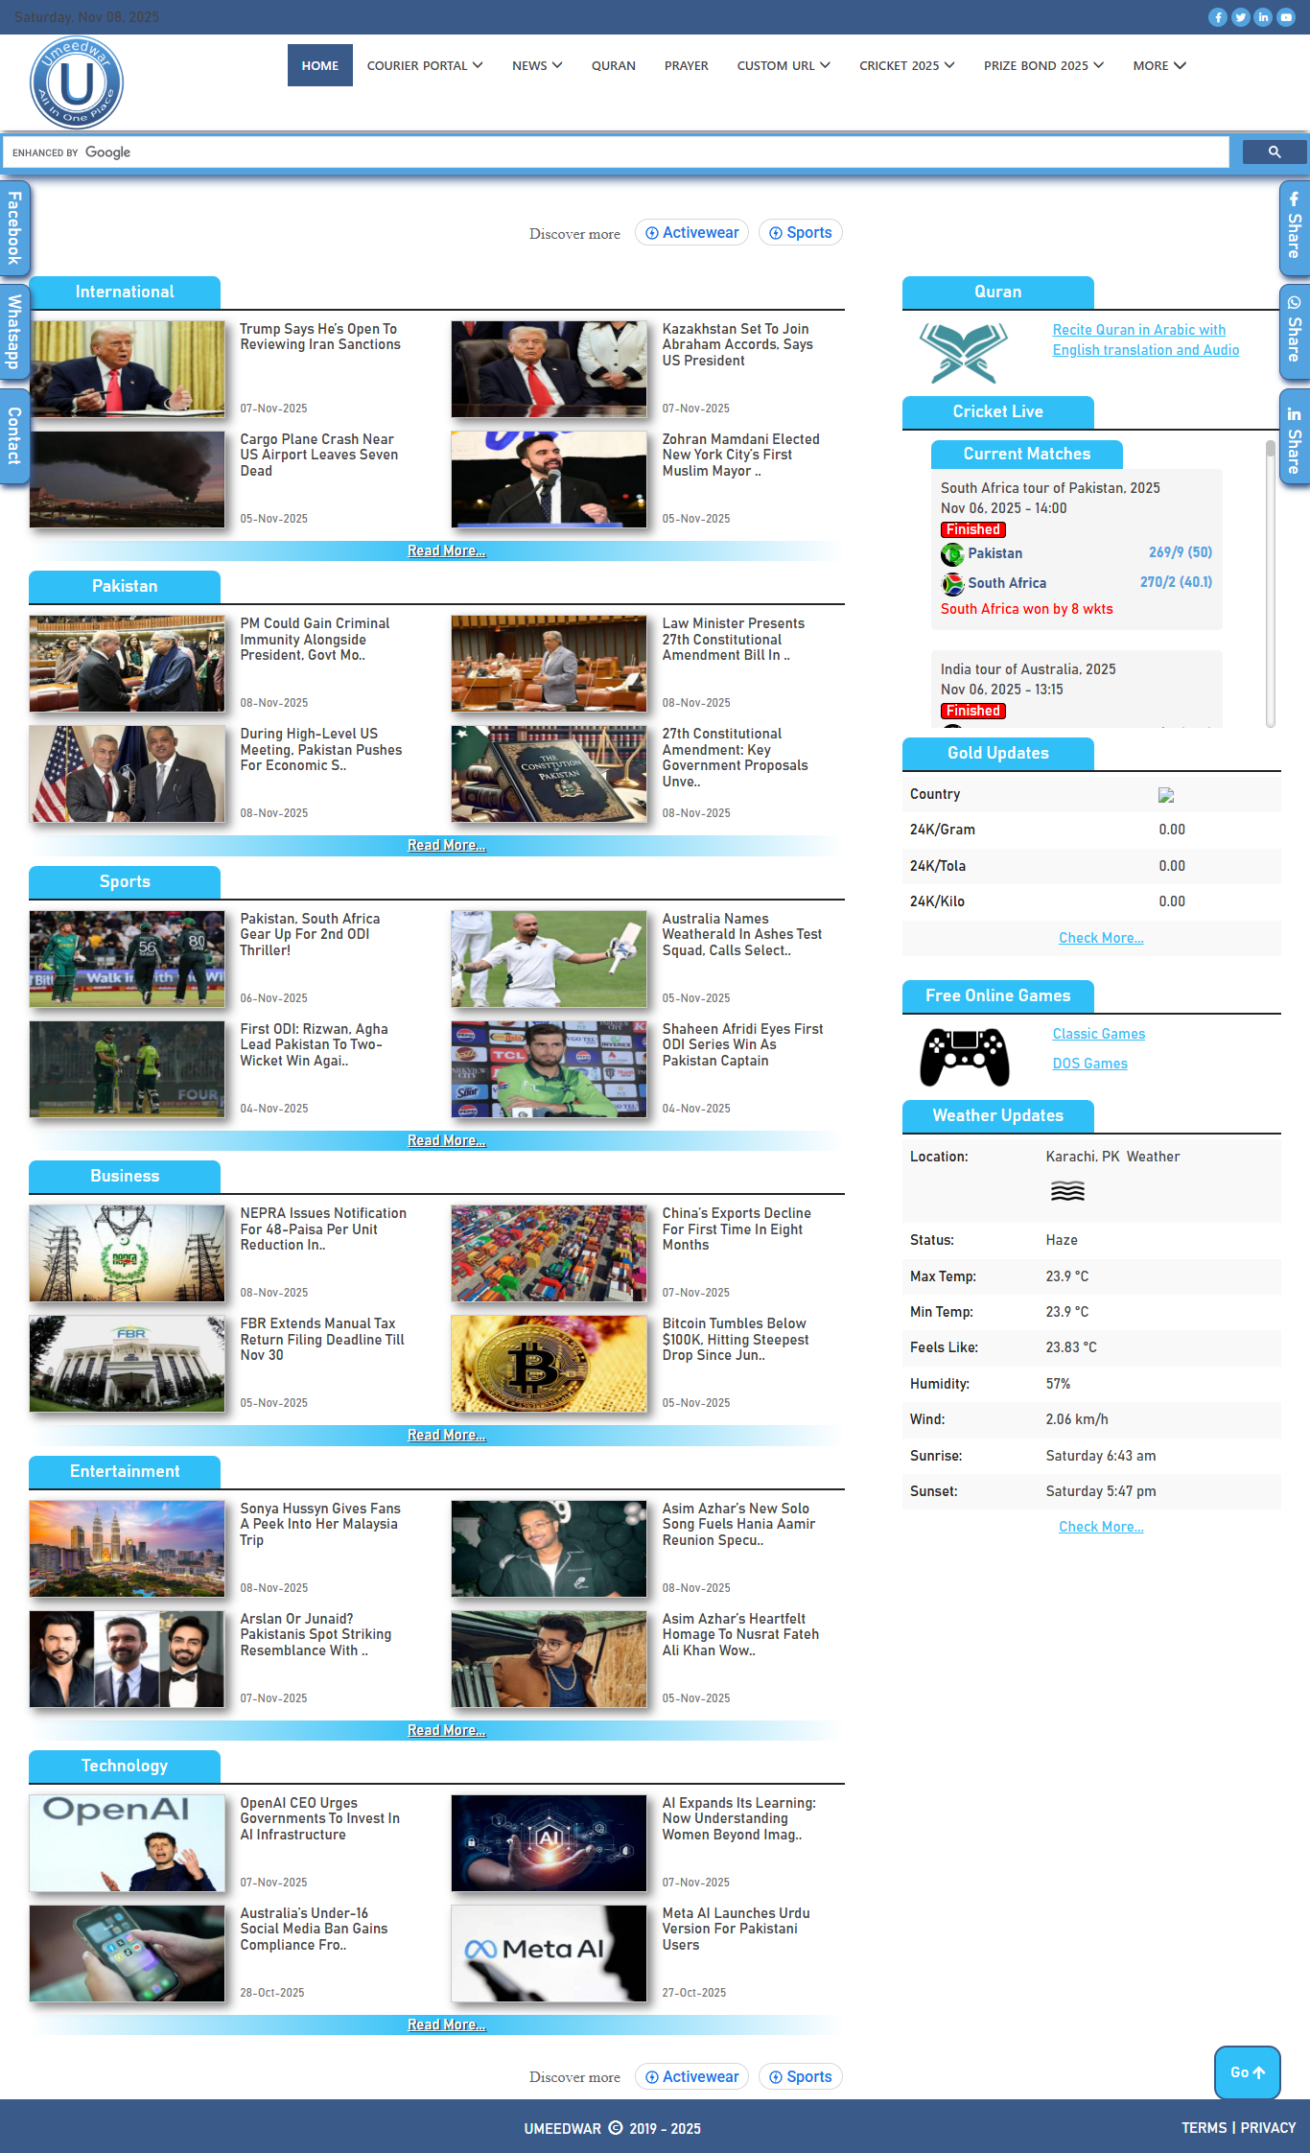This screenshot has height=2153, width=1310.
Task: Open Zohran Mamdani Elected headline
Action: [740, 456]
